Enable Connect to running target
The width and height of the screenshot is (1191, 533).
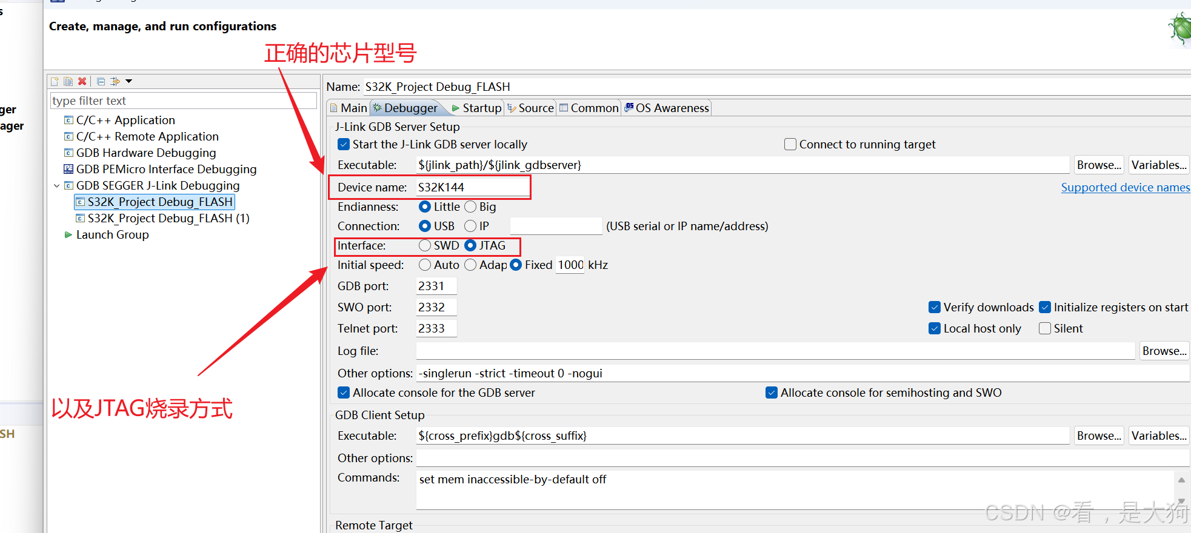790,144
